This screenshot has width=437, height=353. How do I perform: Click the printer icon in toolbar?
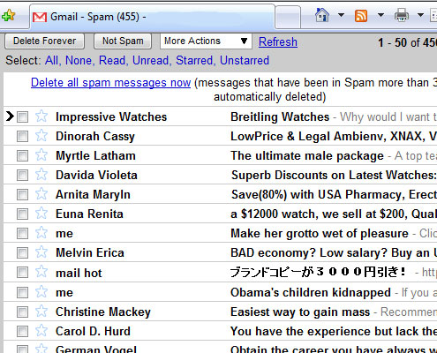coord(402,15)
